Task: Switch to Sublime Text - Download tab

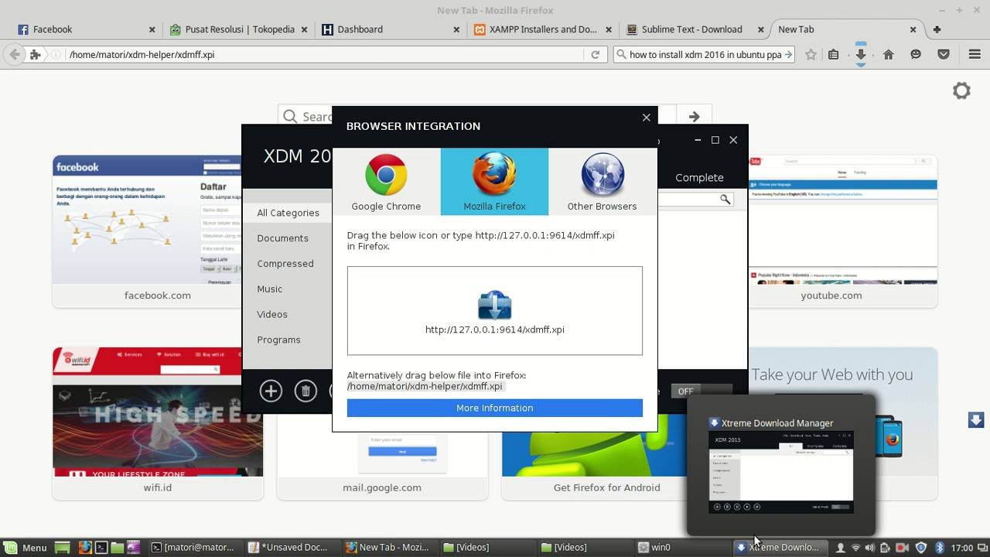Action: (695, 29)
